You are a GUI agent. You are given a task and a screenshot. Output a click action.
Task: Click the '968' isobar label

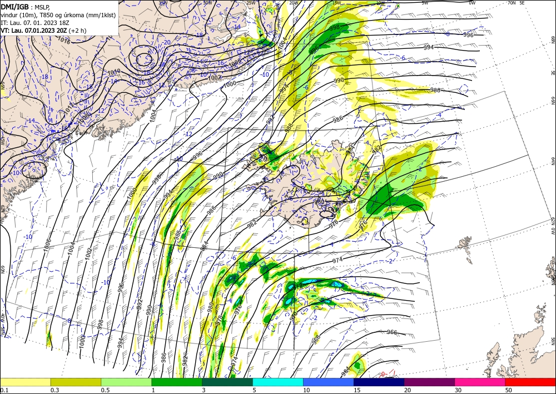[316, 340]
